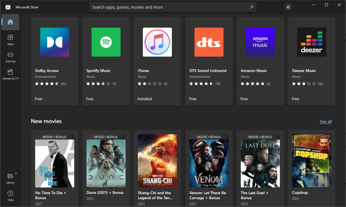Focus the search apps, games, movies field

(173, 7)
